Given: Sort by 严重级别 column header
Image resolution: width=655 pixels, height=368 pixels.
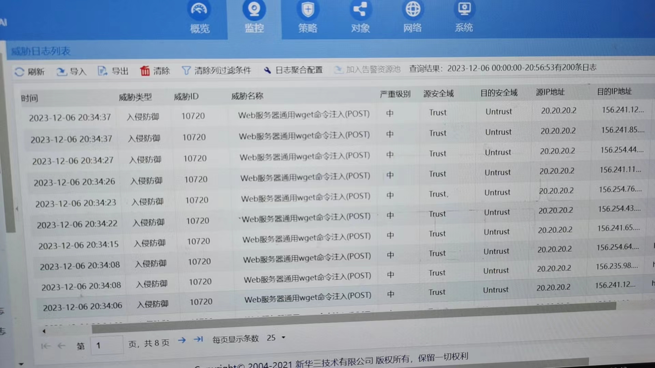Looking at the screenshot, I should (395, 94).
